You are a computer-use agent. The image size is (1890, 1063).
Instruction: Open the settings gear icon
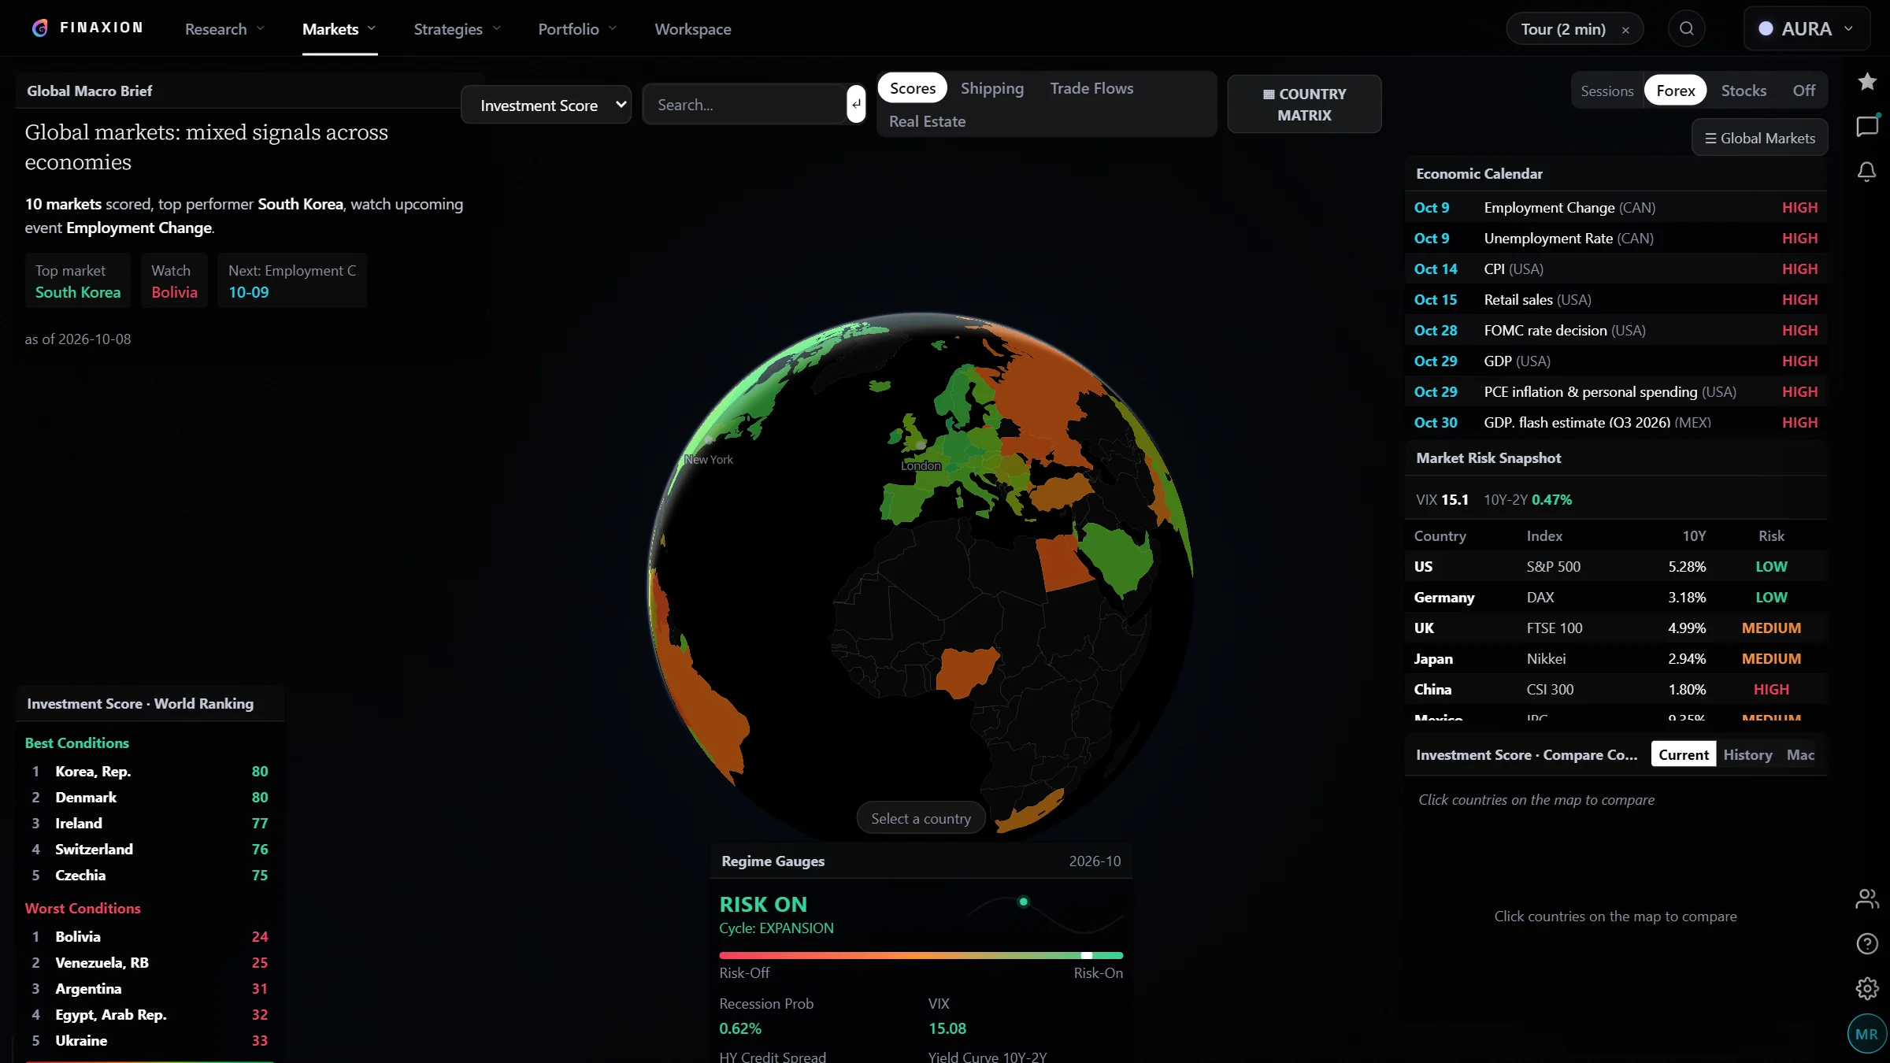click(1867, 988)
